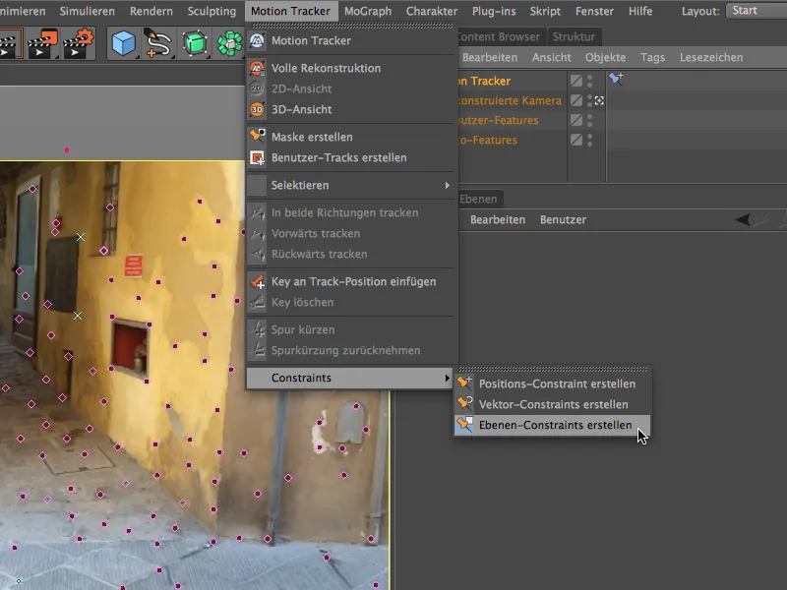Select the spline pen tool icon
The width and height of the screenshot is (787, 590).
157,45
